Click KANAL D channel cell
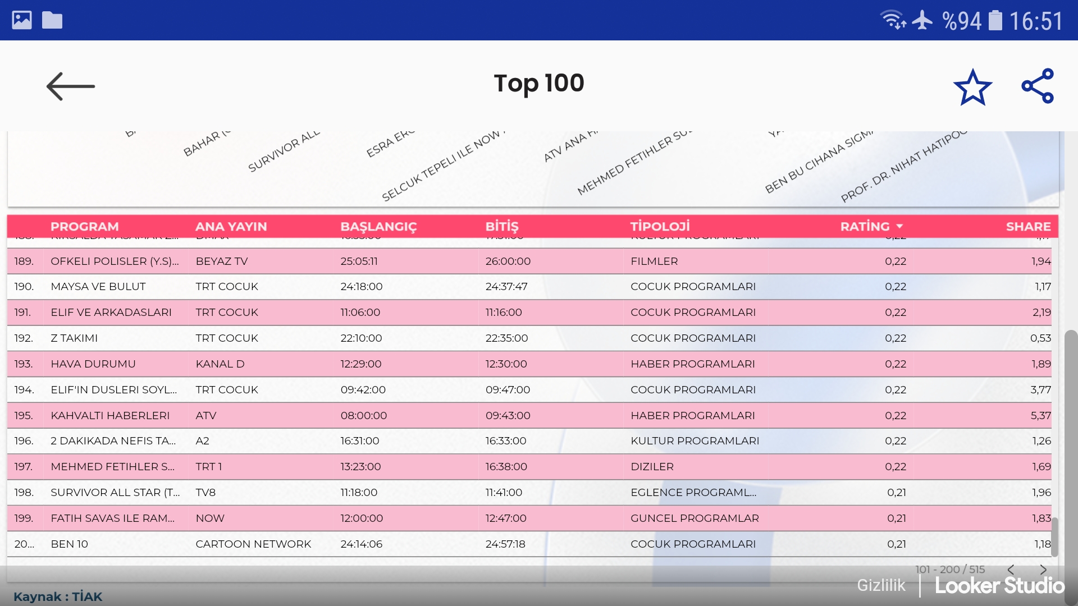The image size is (1078, 606). click(220, 364)
